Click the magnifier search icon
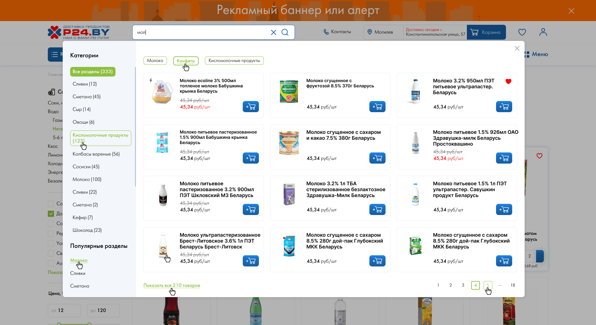The image size is (596, 325). [285, 32]
